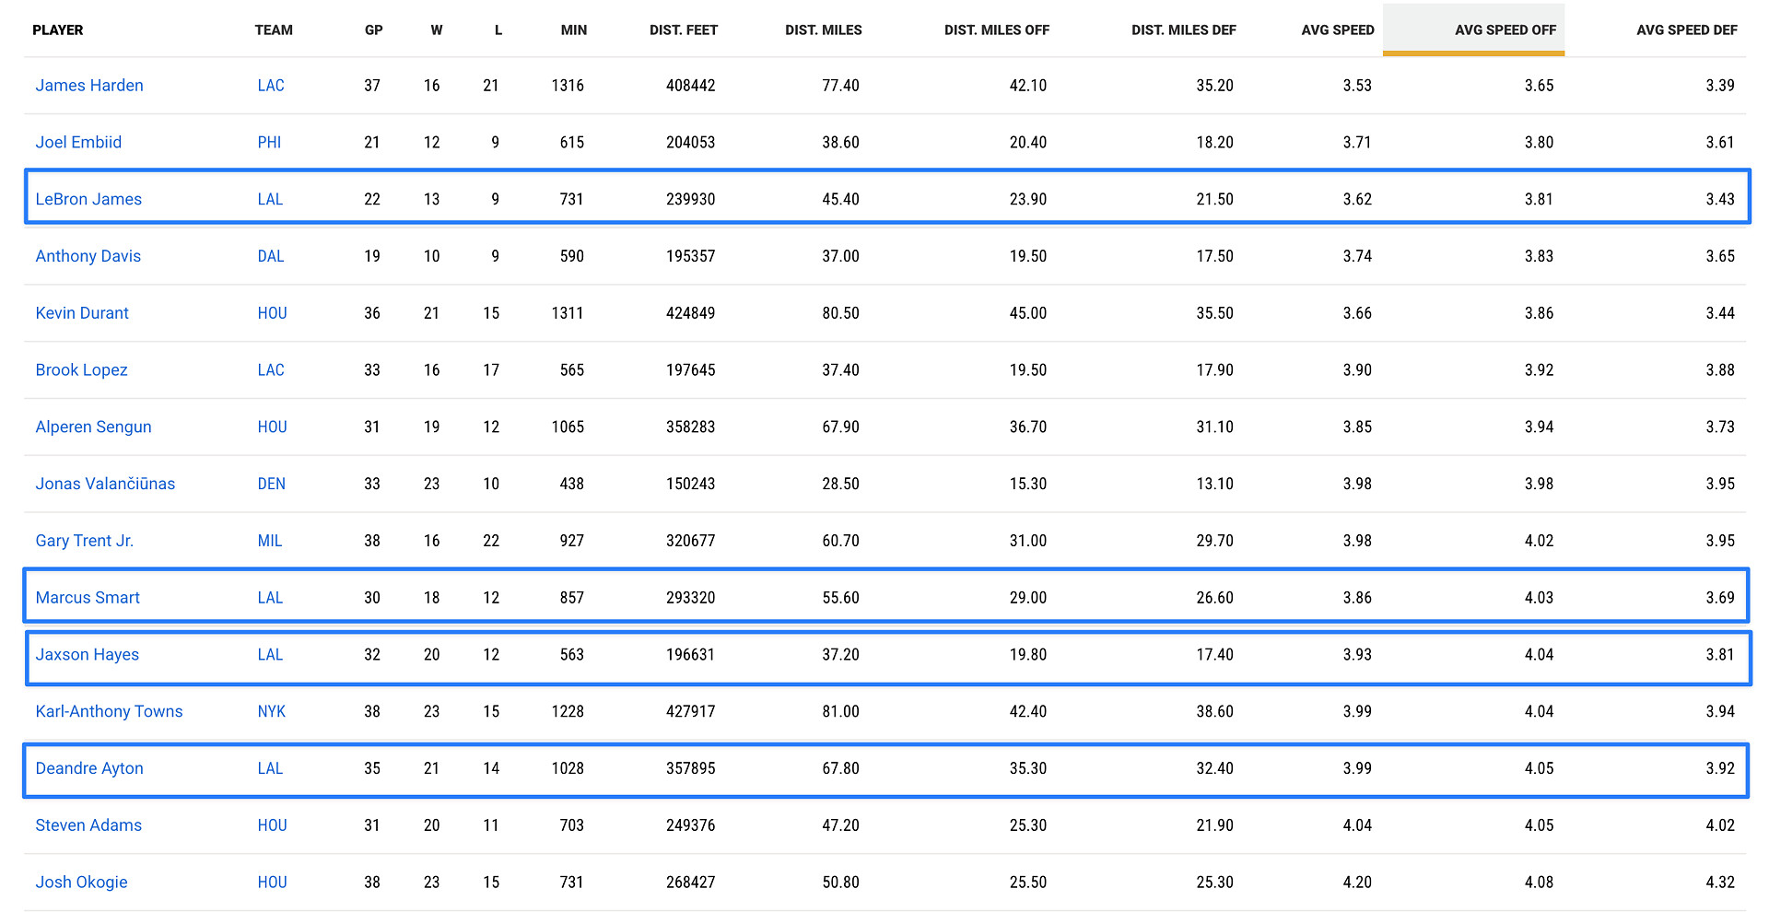Sort by DIST. MILES column header
Image resolution: width=1769 pixels, height=912 pixels.
click(x=824, y=30)
